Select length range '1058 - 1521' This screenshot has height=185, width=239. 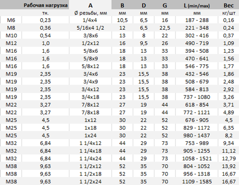coord(197,158)
